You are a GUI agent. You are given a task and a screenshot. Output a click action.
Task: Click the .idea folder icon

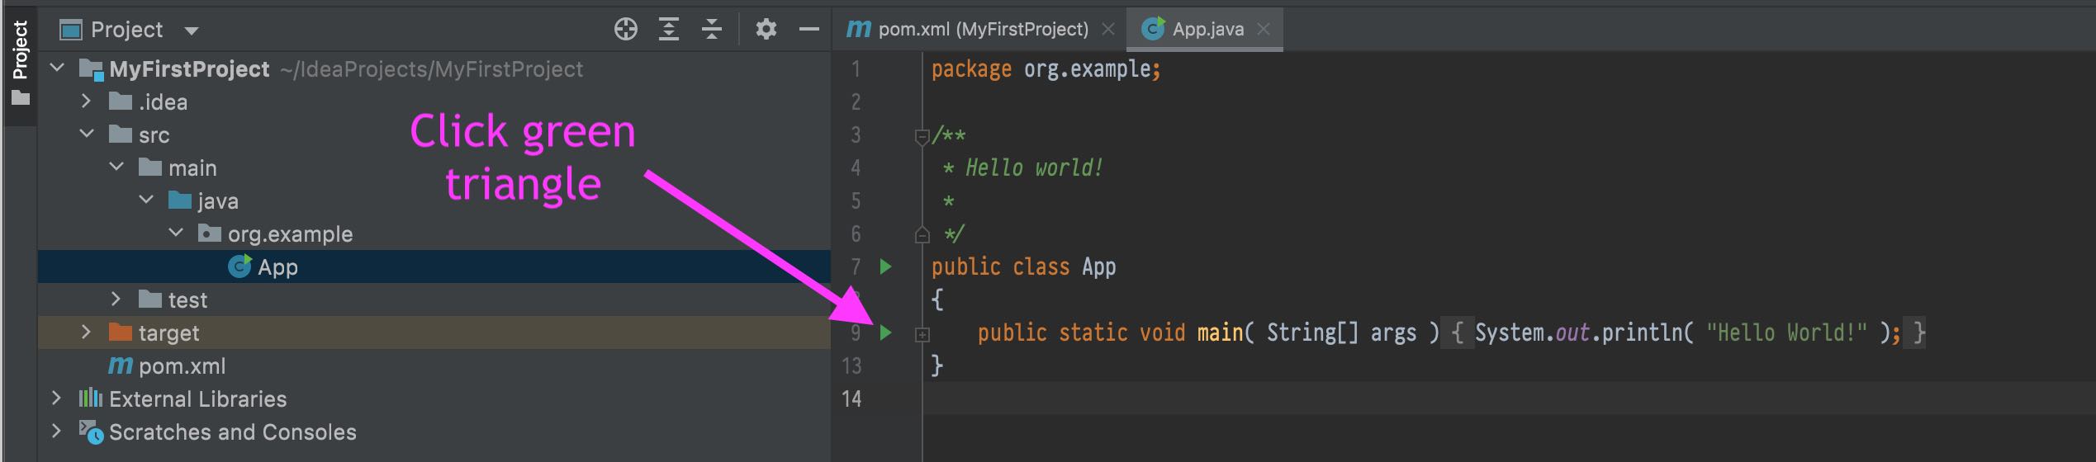coord(121,101)
